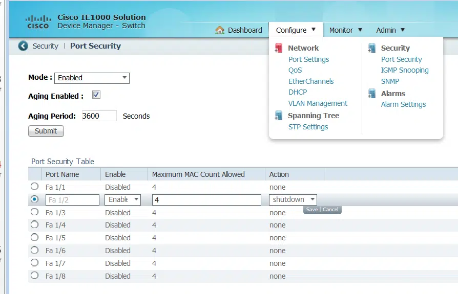458x294 pixels.
Task: Click the Submit button
Action: click(x=46, y=131)
